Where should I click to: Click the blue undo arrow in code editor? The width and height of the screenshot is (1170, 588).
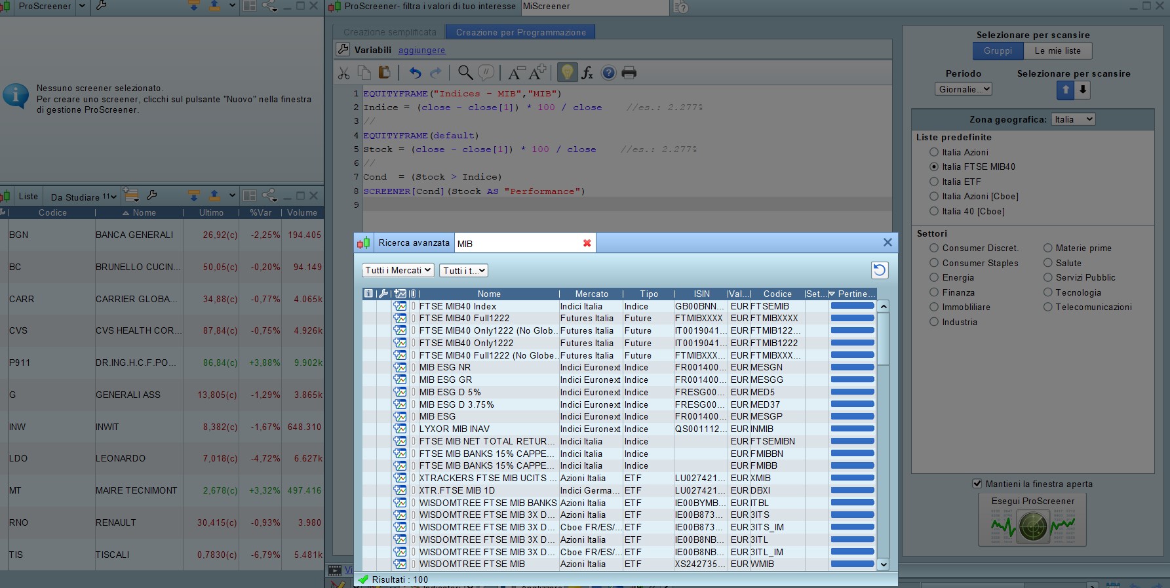coord(415,73)
